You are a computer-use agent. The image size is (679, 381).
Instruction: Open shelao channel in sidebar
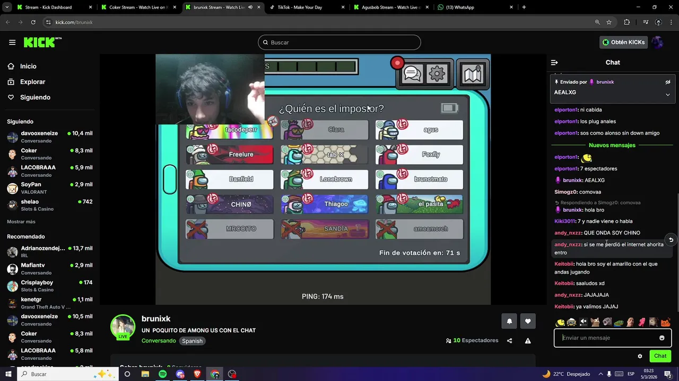50,205
